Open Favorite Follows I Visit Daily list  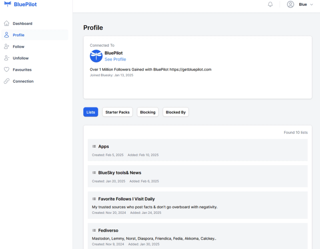(x=198, y=205)
